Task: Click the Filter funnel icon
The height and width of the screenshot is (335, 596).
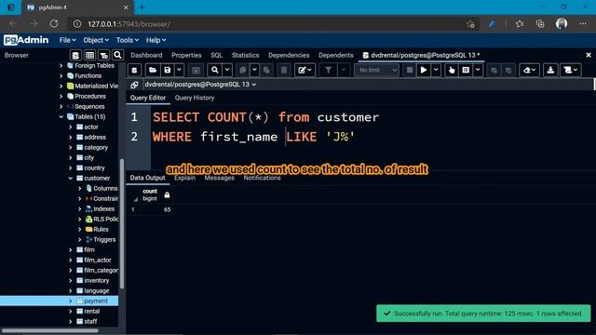Action: tap(328, 70)
